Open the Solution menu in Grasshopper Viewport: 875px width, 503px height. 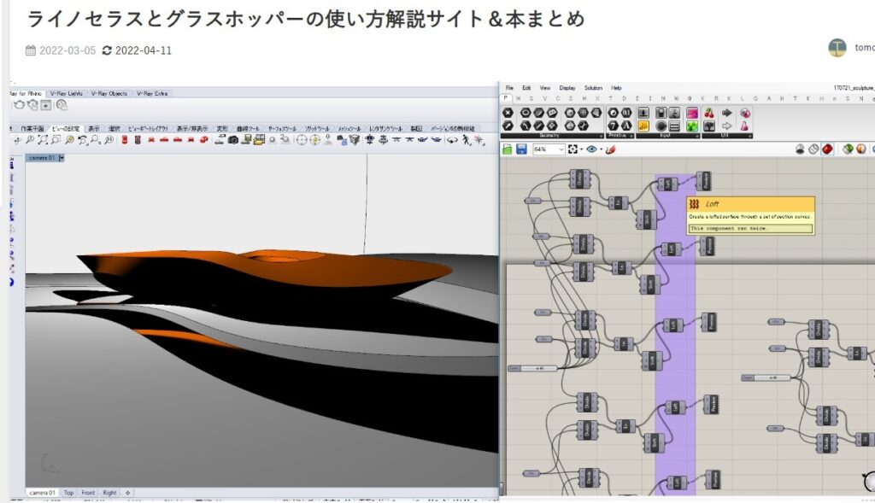[x=592, y=88]
